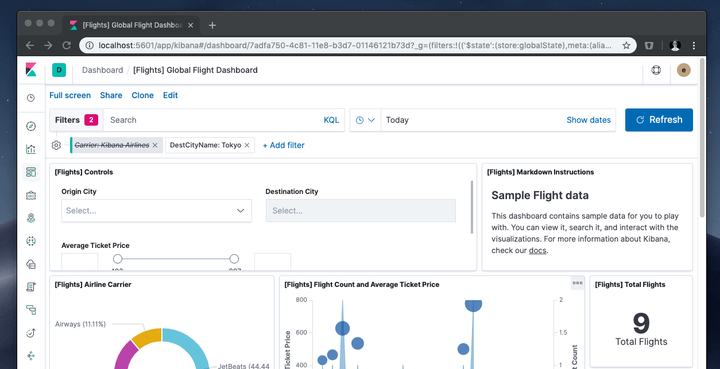Open the Logs icon in sidebar
Image resolution: width=720 pixels, height=369 pixels.
[31, 287]
